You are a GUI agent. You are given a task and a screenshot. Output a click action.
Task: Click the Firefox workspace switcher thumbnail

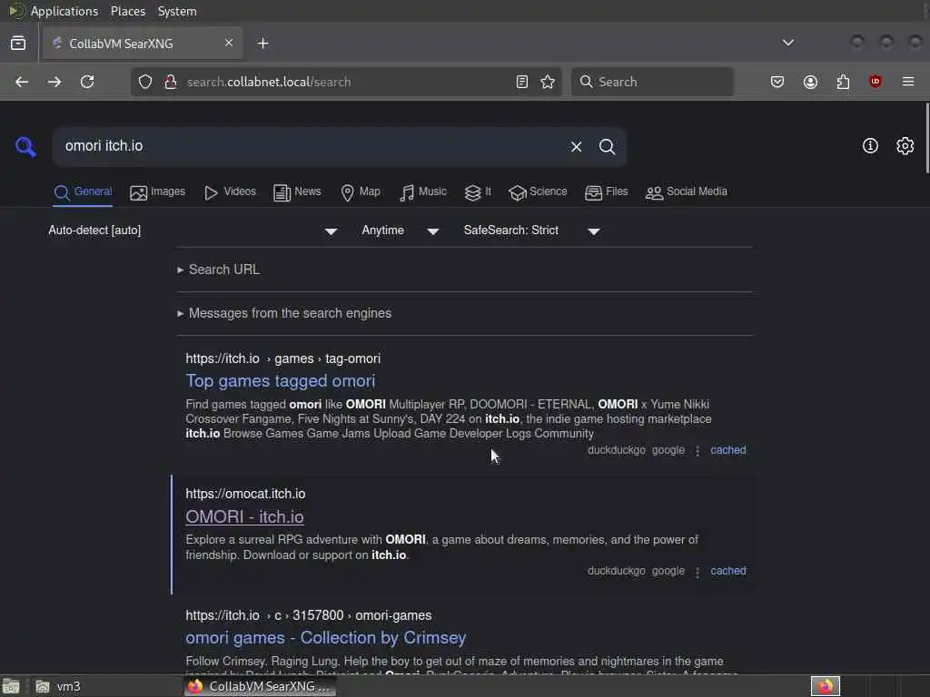826,686
